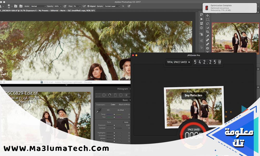Click Total Space Saved button in JPEGmini
Image resolution: width=260 pixels, height=156 pixels.
178,62
